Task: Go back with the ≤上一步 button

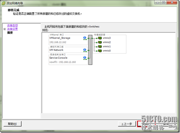Action: (127, 124)
